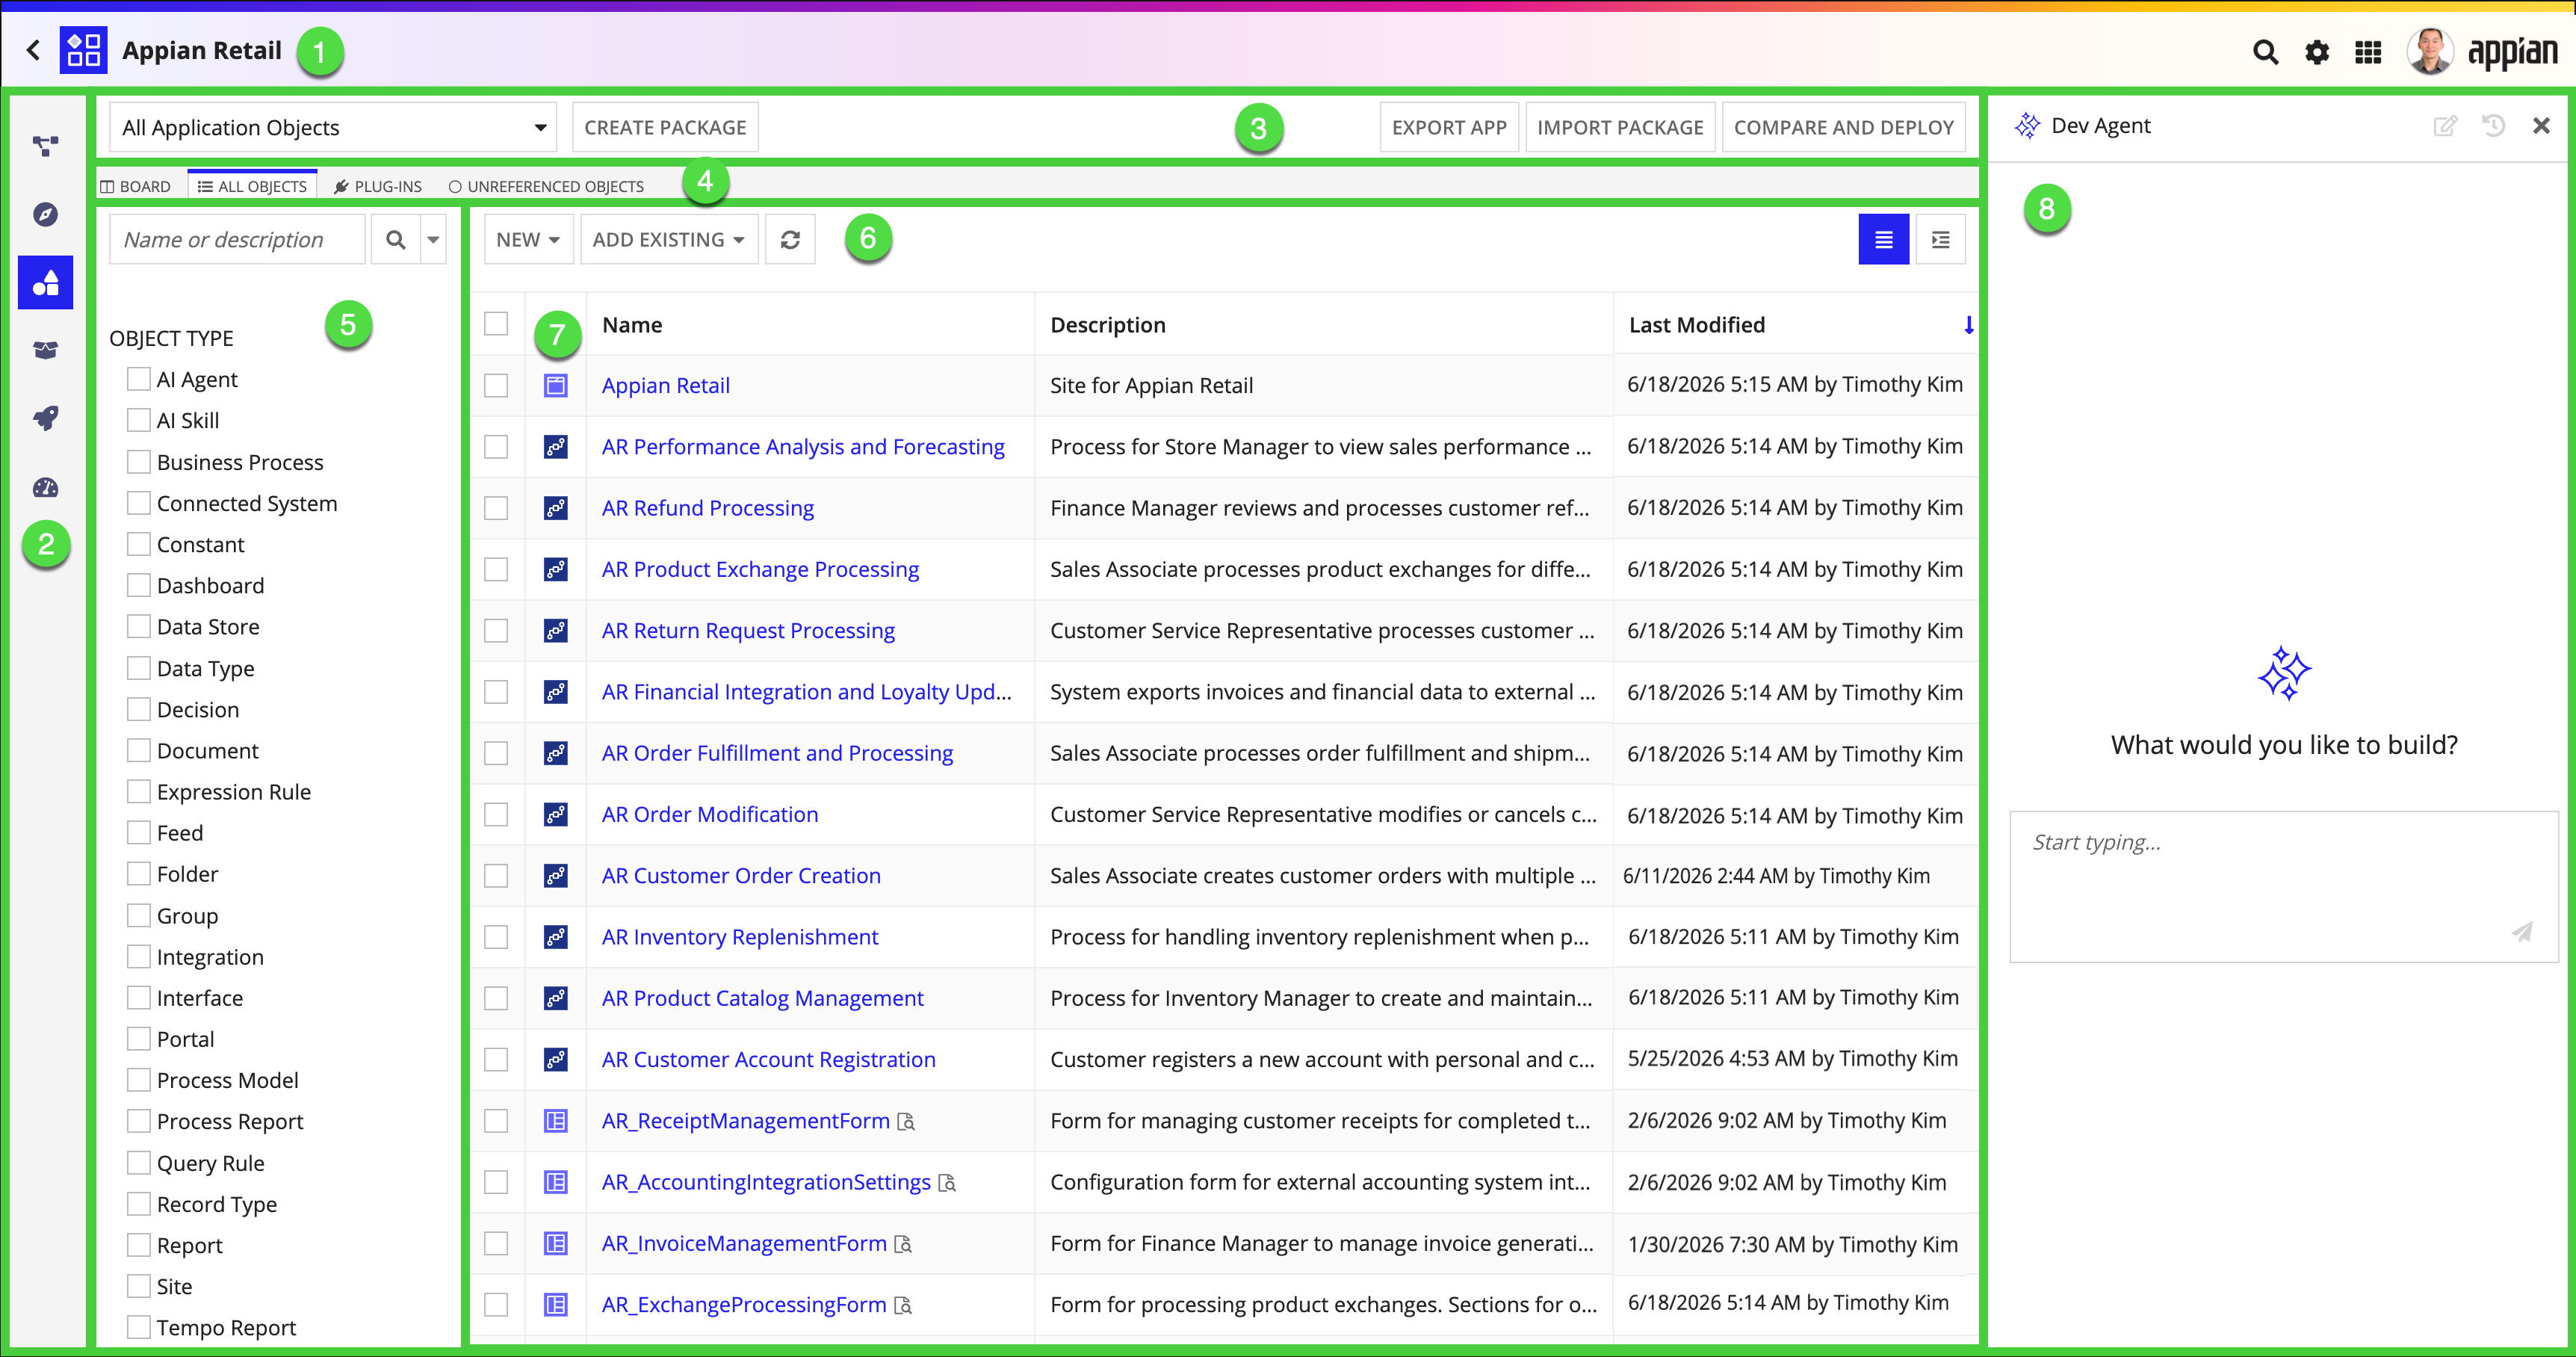2576x1357 pixels.
Task: Select the build objects icon in sidebar
Action: 46,282
